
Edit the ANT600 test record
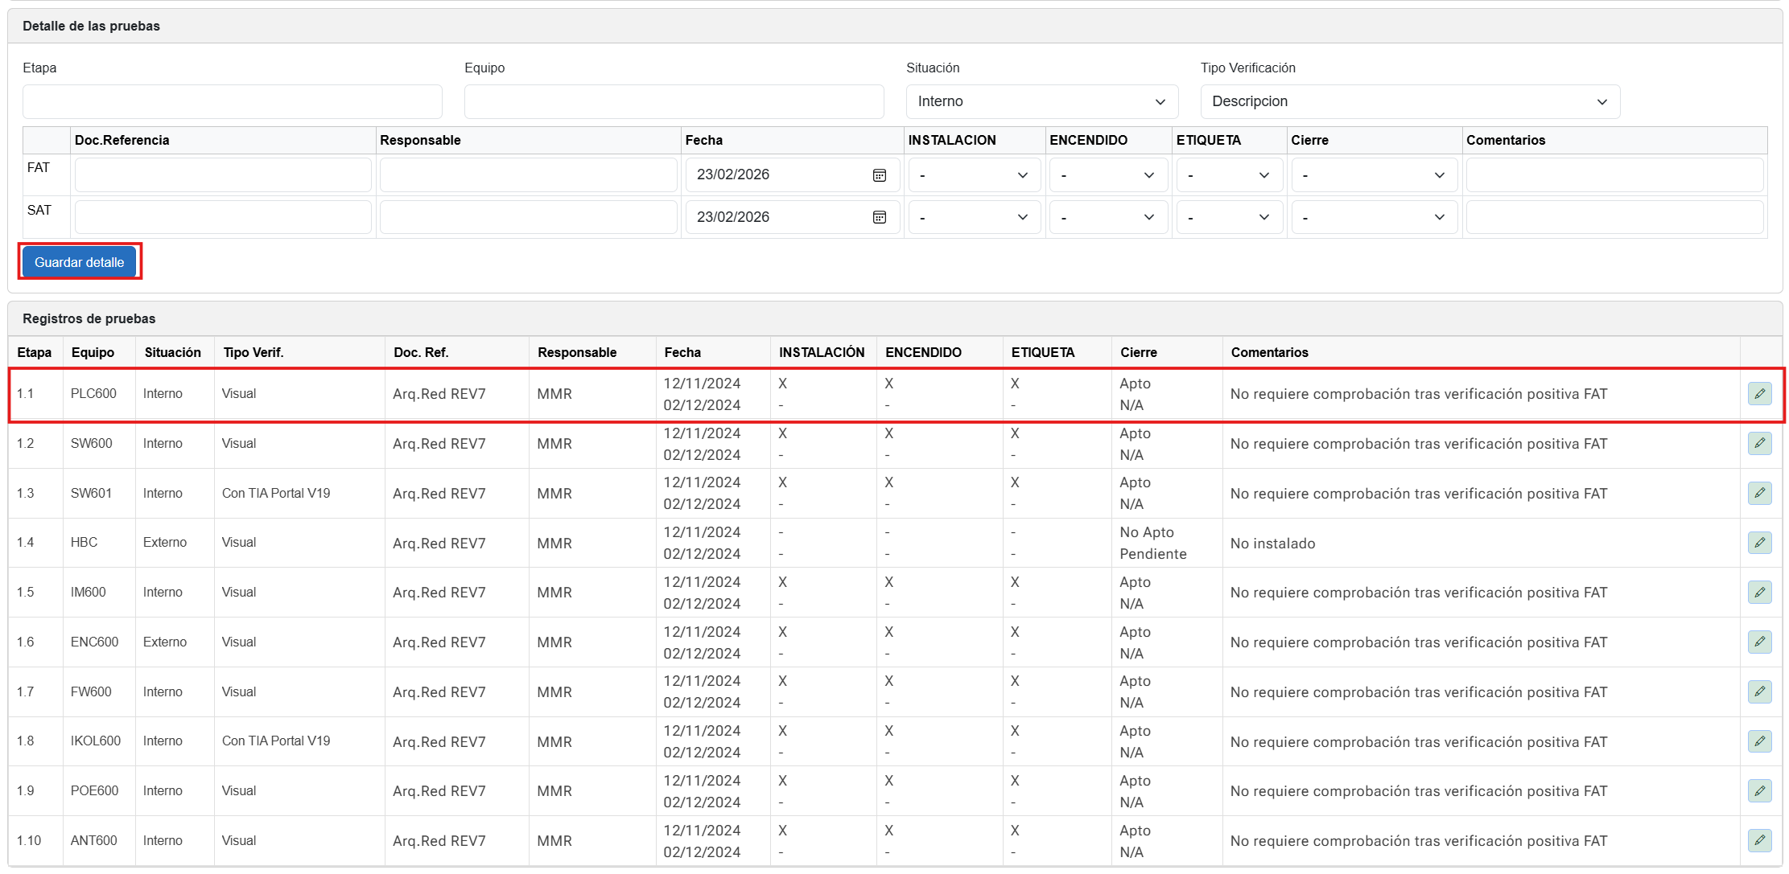[1759, 840]
